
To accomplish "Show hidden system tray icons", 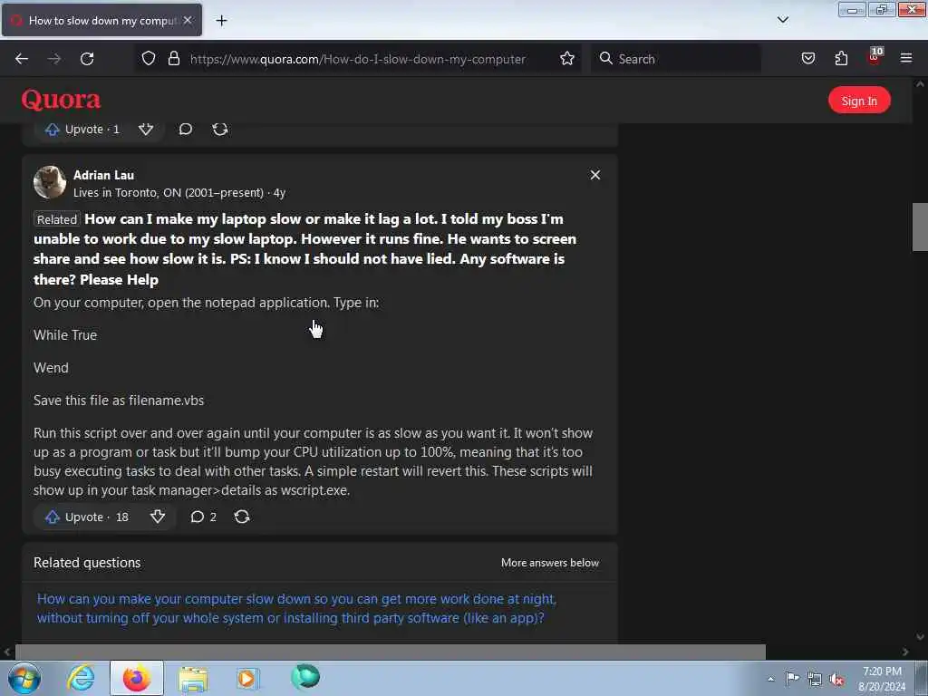I will click(x=770, y=679).
